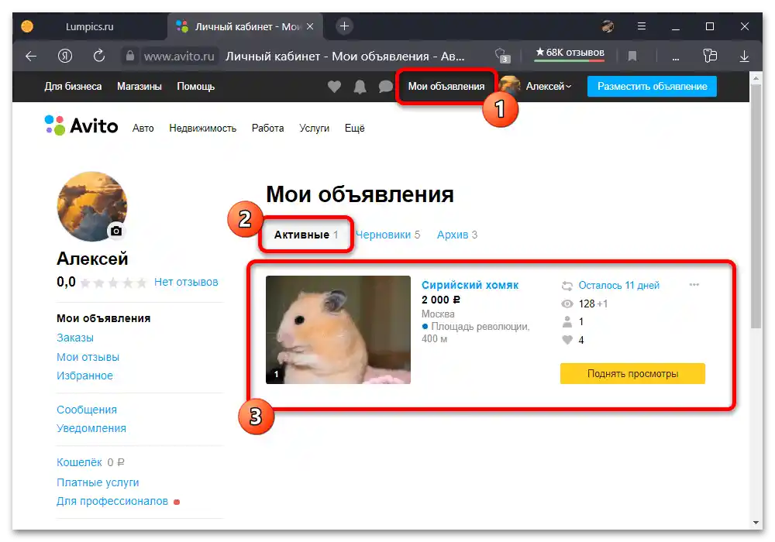Change profile photo via camera icon

point(116,231)
